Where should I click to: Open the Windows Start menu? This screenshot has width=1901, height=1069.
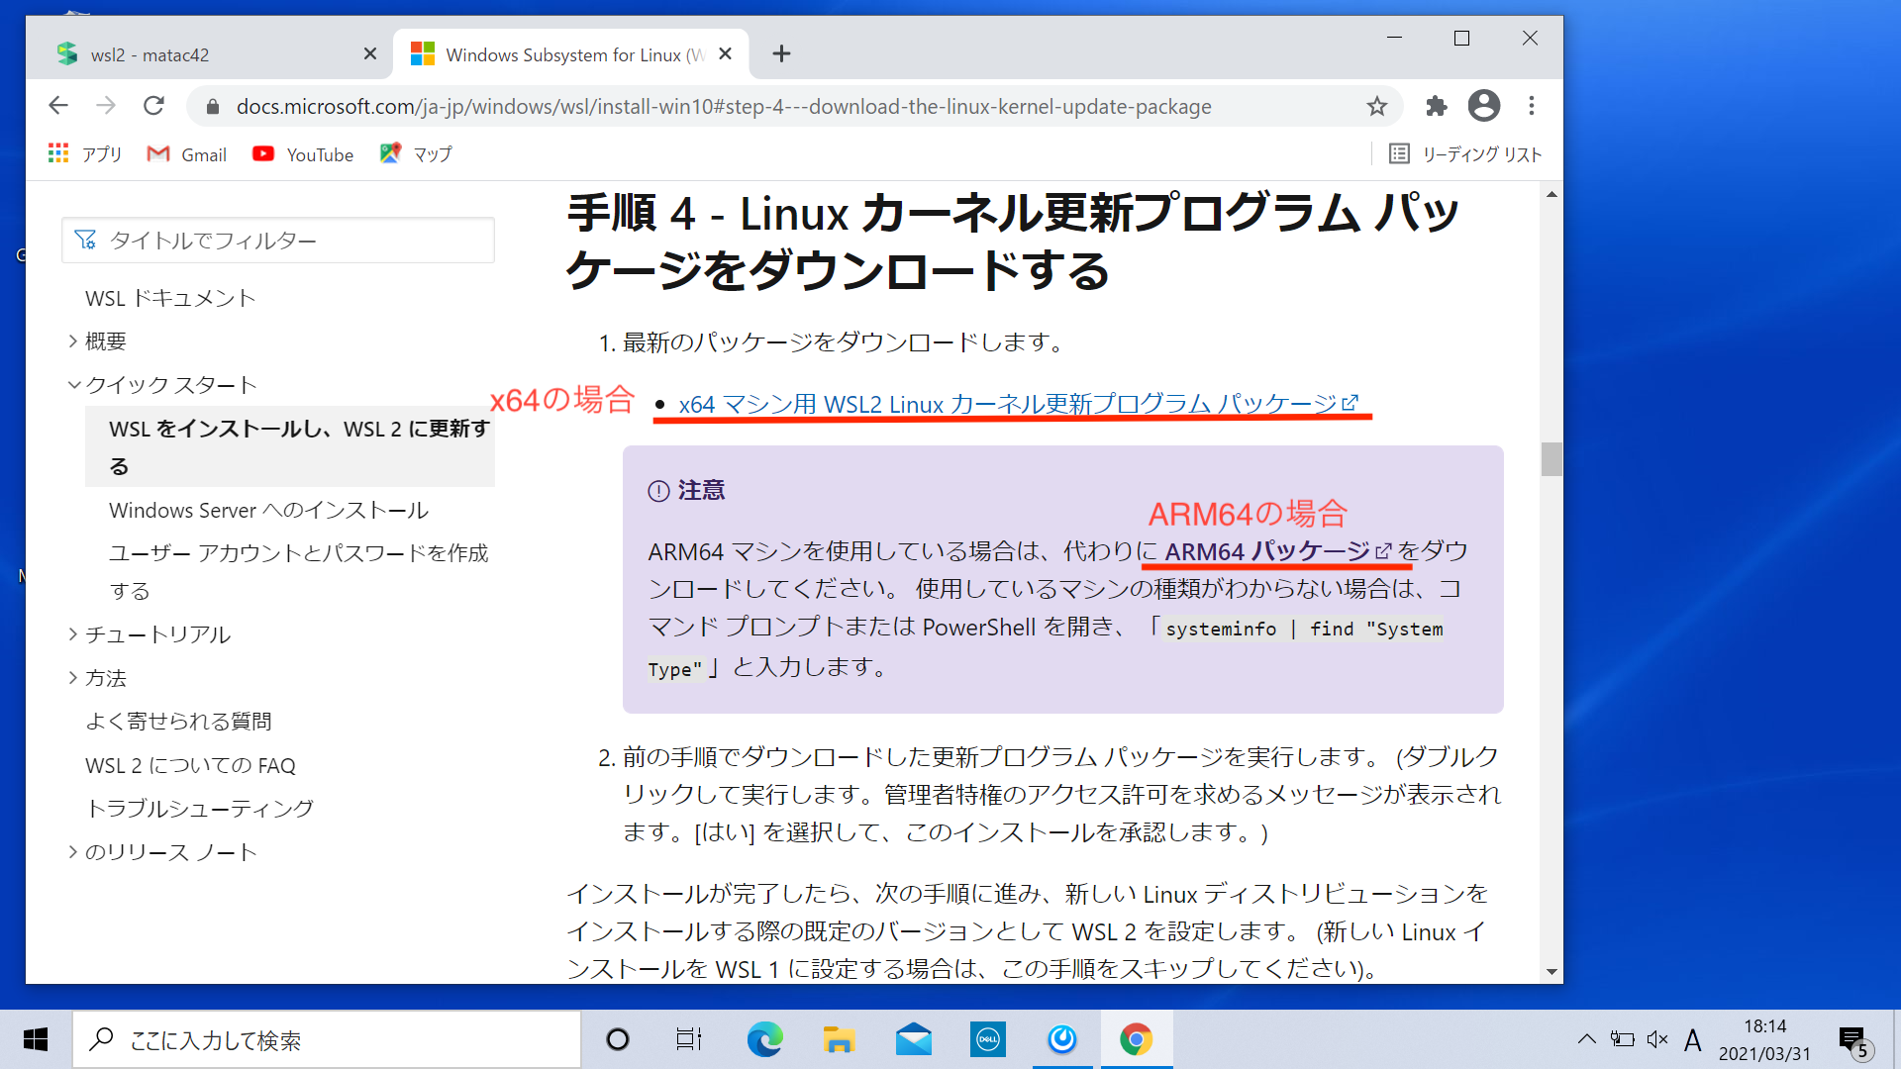click(36, 1039)
